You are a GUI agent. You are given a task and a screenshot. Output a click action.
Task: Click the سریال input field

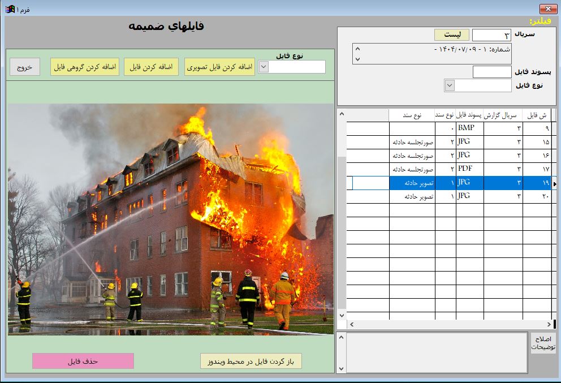(x=491, y=35)
